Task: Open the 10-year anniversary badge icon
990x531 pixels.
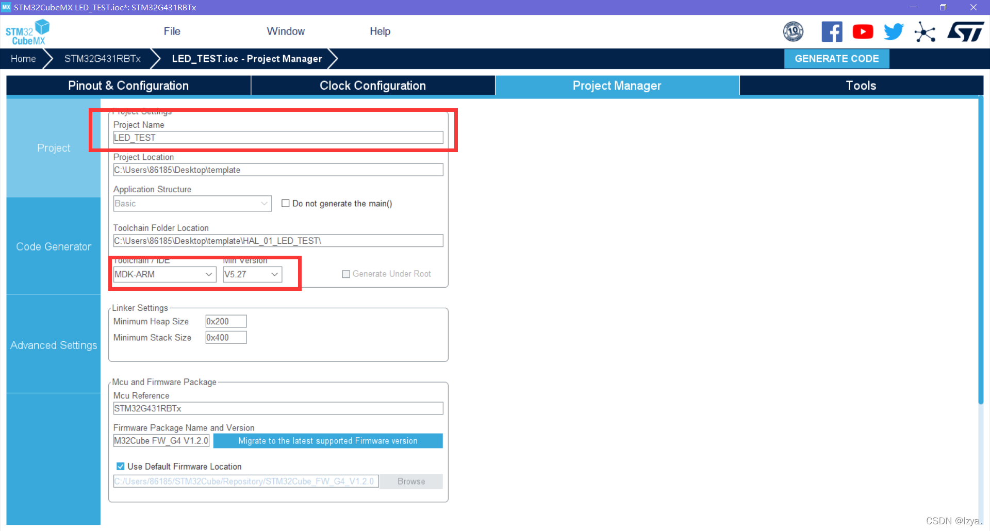Action: point(793,31)
